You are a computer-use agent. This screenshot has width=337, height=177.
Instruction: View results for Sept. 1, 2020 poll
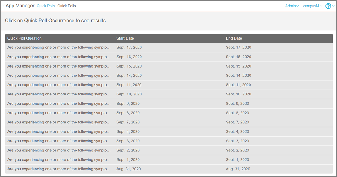(x=59, y=160)
